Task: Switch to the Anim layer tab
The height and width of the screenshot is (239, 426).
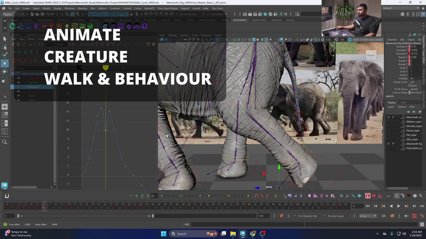Action: (x=404, y=102)
